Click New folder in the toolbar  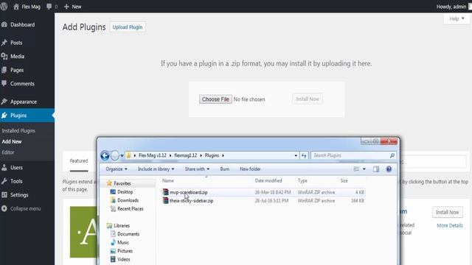(250, 169)
